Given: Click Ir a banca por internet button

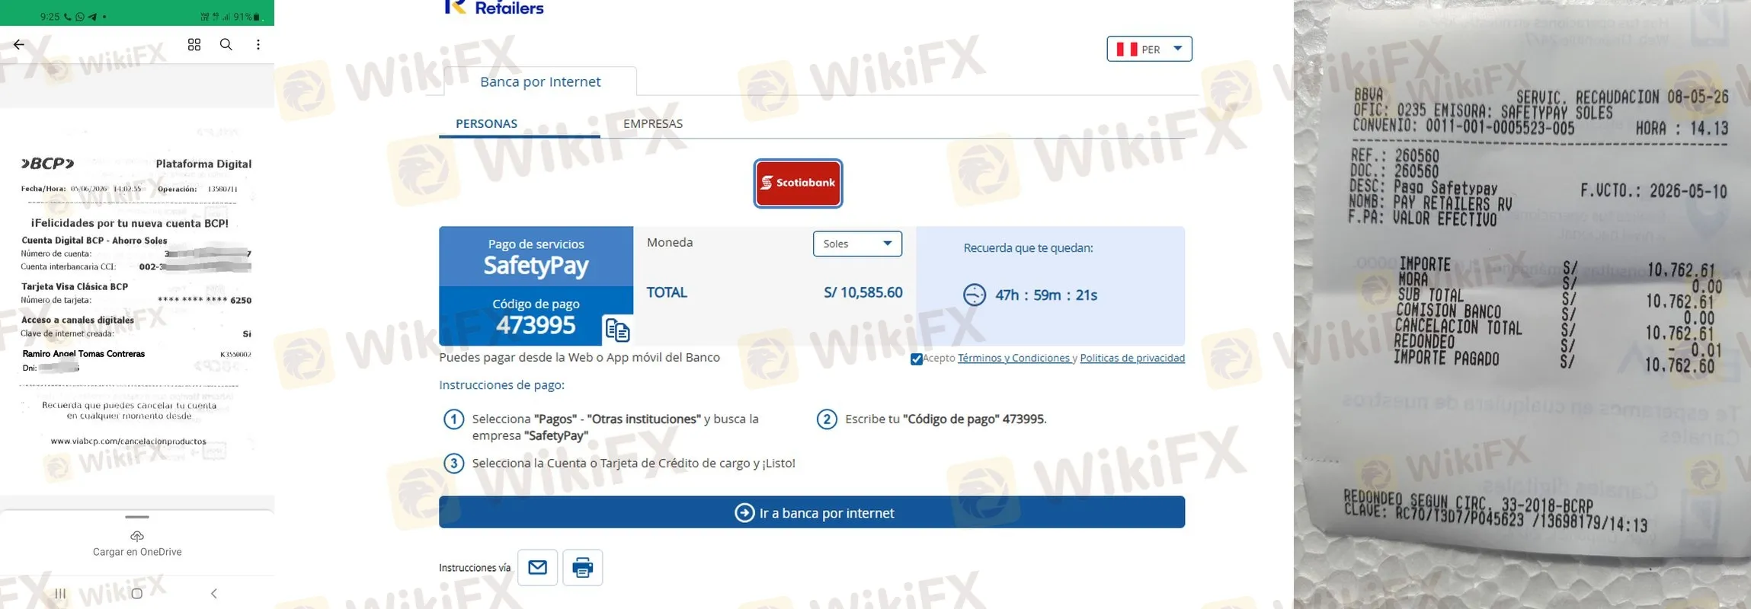Looking at the screenshot, I should coord(811,512).
